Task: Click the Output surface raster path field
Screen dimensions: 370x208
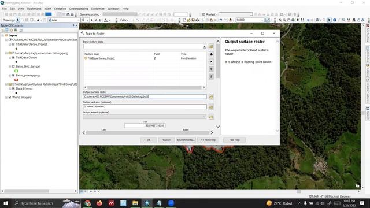Action: coord(145,96)
